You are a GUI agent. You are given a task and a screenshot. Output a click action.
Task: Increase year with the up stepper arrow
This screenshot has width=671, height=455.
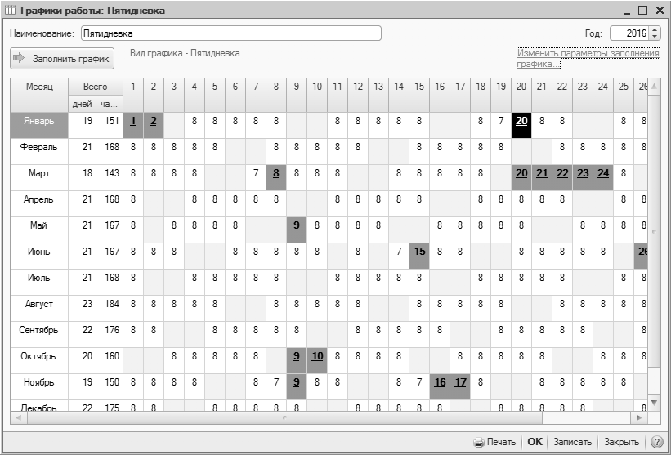(x=654, y=30)
